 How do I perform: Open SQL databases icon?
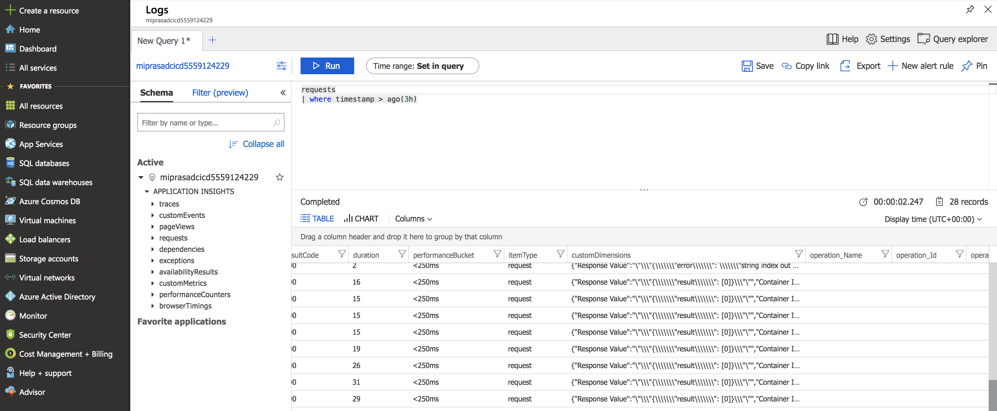pyautogui.click(x=10, y=163)
